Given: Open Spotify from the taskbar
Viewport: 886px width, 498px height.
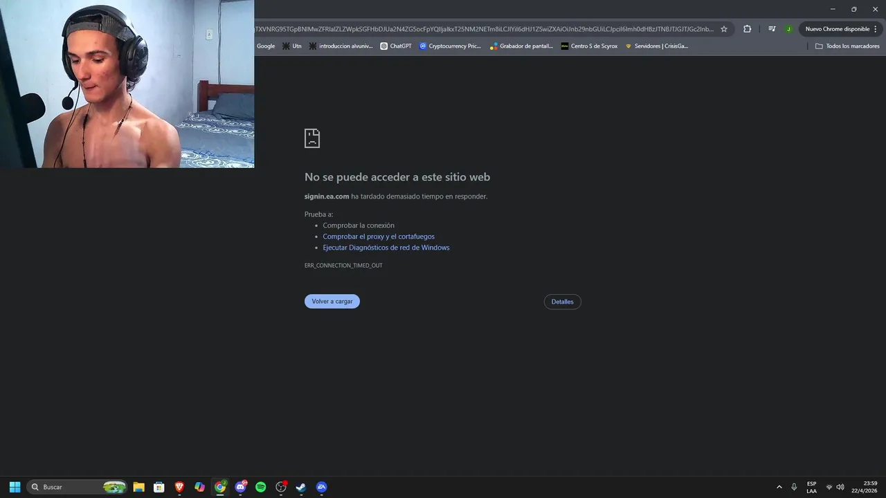Looking at the screenshot, I should click(260, 487).
